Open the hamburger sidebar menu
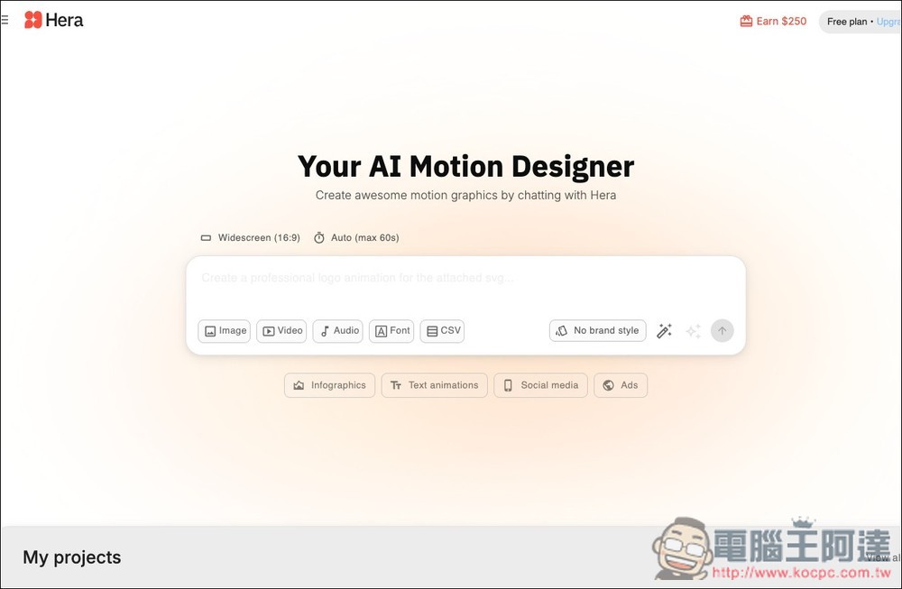Viewport: 902px width, 589px height. coord(5,20)
